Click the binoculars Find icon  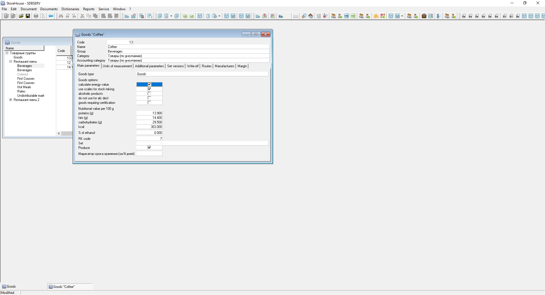[61, 16]
